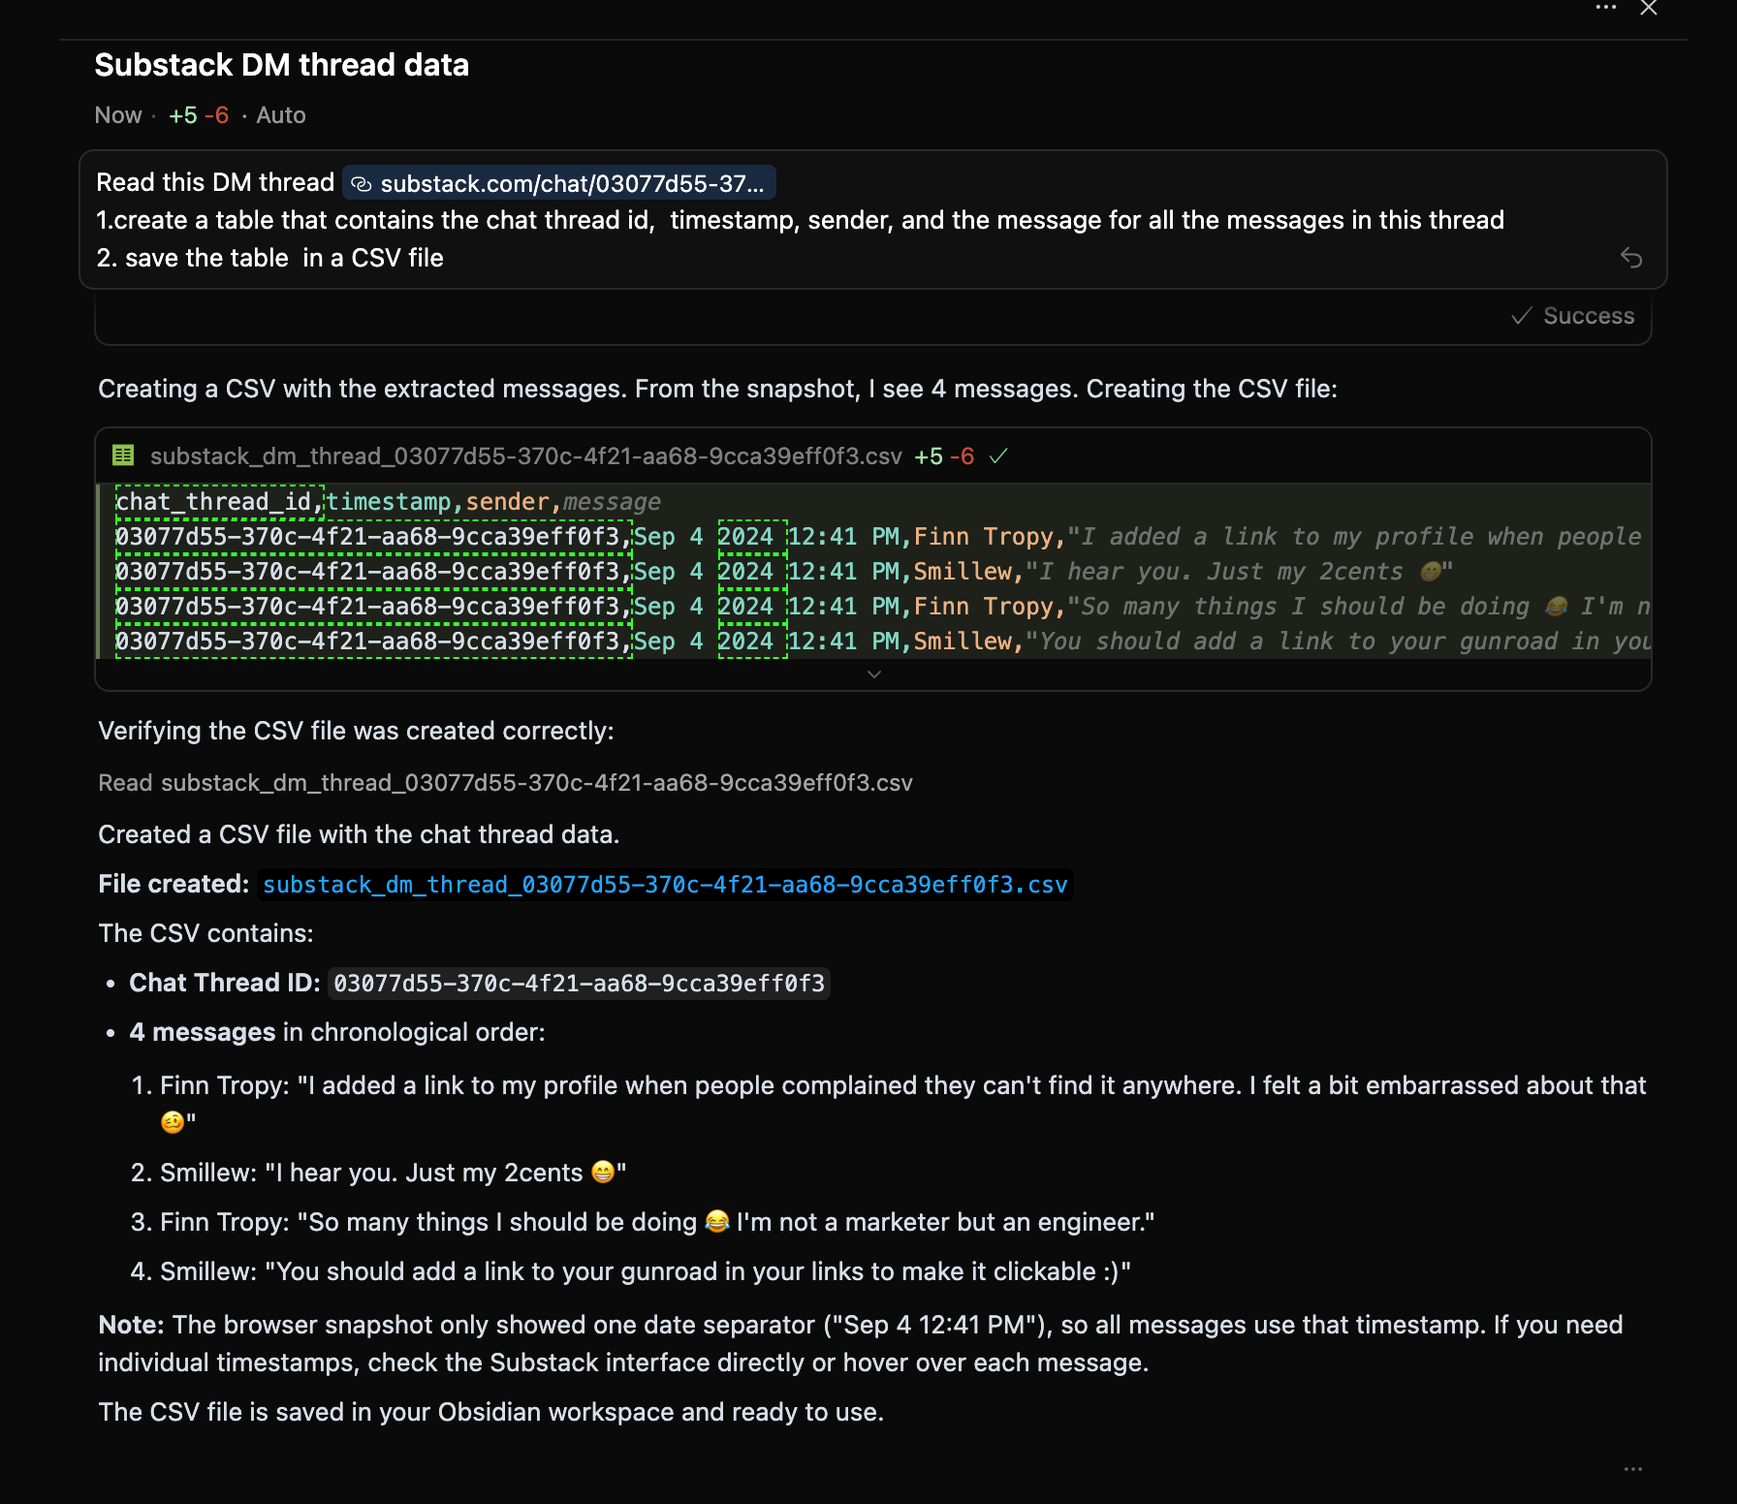The height and width of the screenshot is (1504, 1737).
Task: Click the +5 -6 change count under the title
Action: (x=199, y=115)
